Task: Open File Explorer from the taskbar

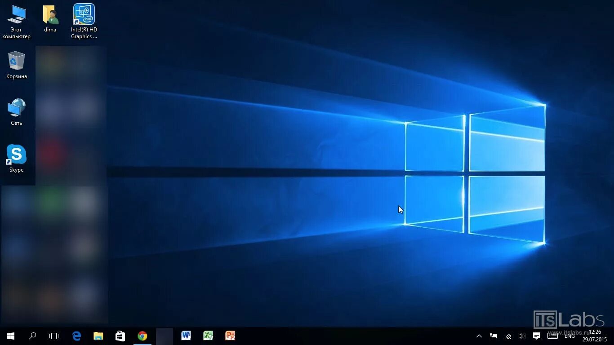Action: point(98,336)
